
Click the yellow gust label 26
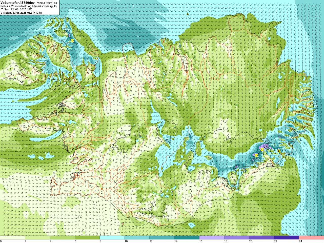[x=72, y=40]
